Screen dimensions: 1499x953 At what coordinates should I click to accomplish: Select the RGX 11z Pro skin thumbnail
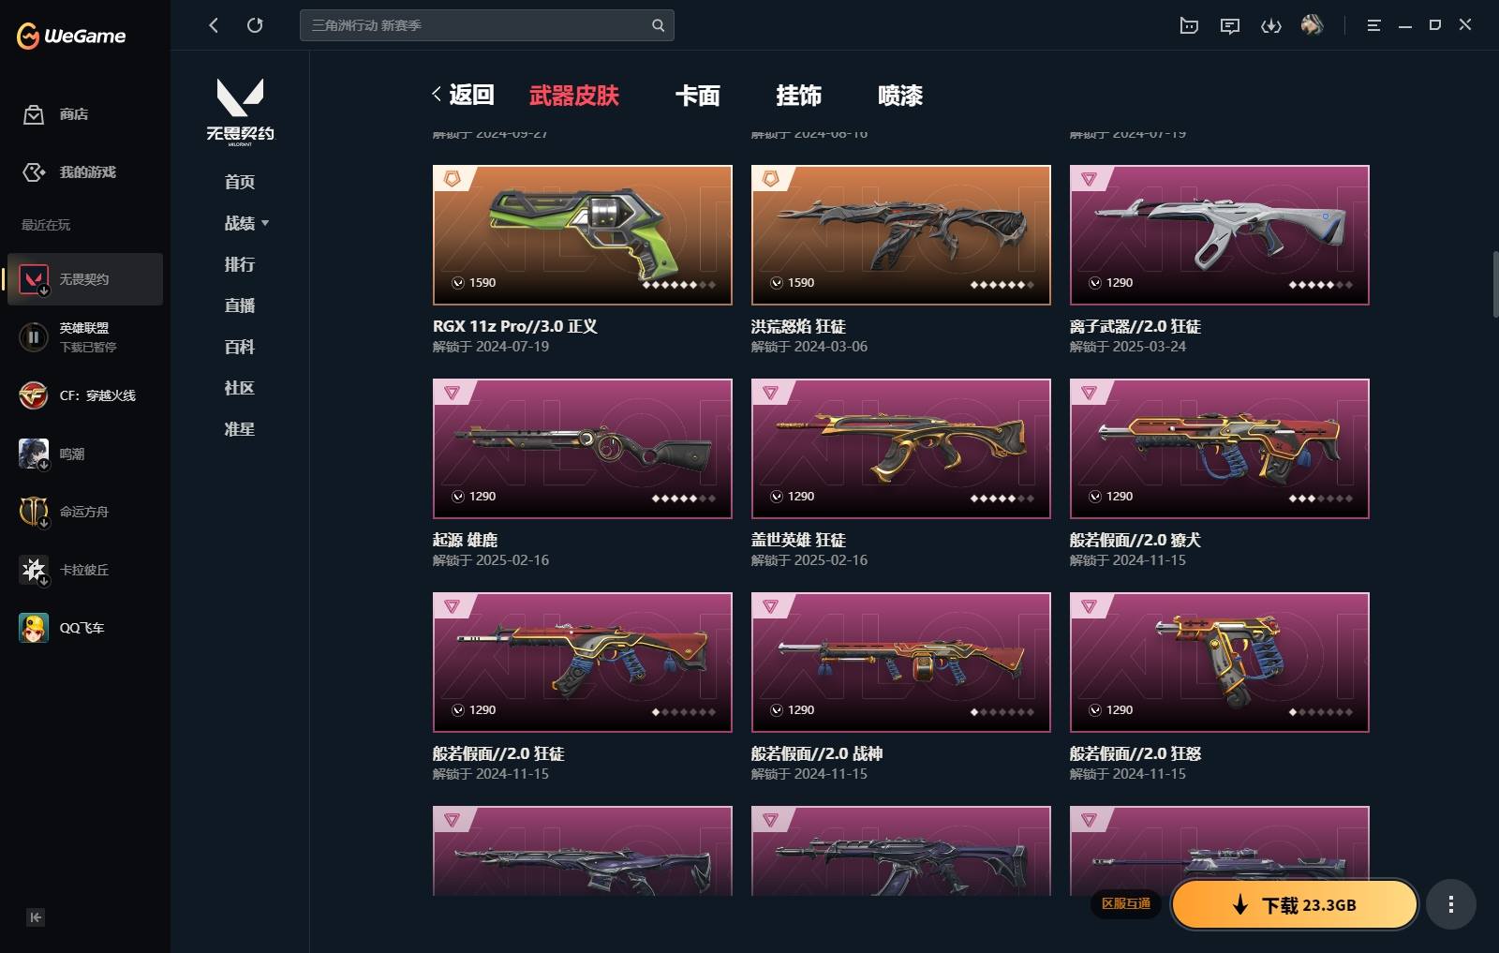click(x=582, y=235)
